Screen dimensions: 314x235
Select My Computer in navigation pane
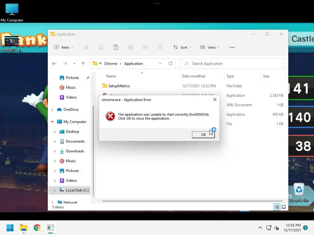[x=75, y=122]
